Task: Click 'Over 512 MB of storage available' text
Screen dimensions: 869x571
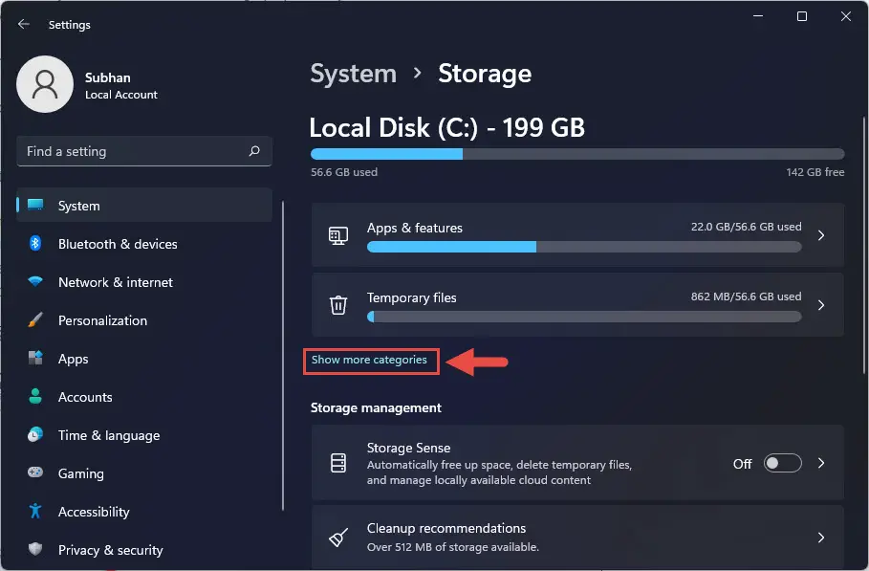Action: (453, 547)
